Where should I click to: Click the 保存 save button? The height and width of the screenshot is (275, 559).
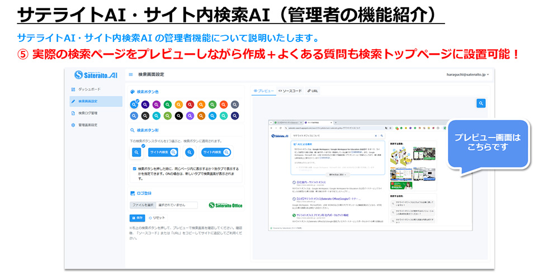coord(138,217)
